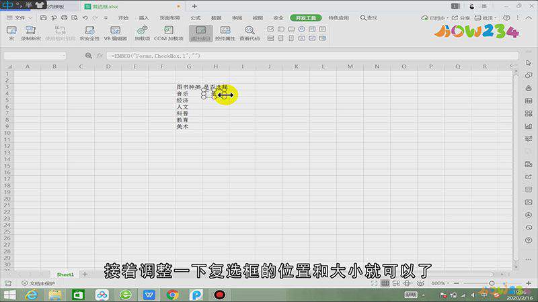Open 控件属性 control properties
The height and width of the screenshot is (302, 538).
[x=225, y=33]
